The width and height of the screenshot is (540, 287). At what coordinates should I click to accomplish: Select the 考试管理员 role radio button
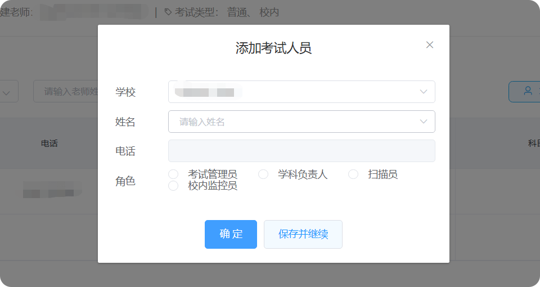(174, 174)
